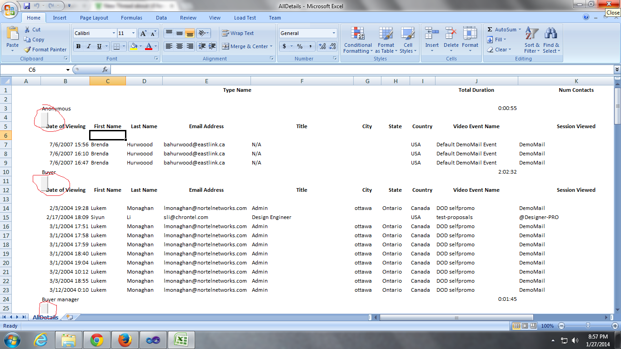This screenshot has height=349, width=621.
Task: Decrease font size with Shrink Font
Action: [x=153, y=33]
